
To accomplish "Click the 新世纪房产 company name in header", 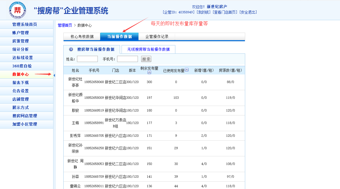I will pyautogui.click(x=217, y=7).
